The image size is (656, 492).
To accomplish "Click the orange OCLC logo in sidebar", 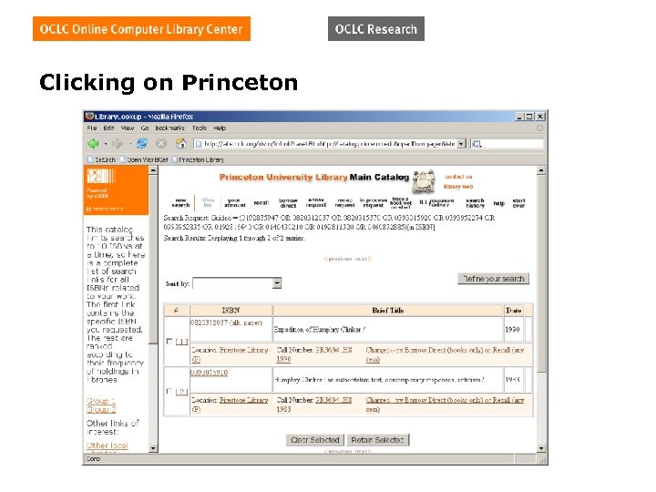I will [100, 176].
